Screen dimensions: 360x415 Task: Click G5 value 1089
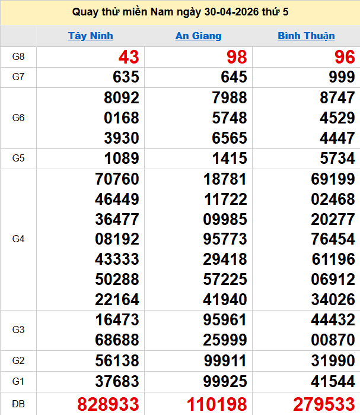122,159
